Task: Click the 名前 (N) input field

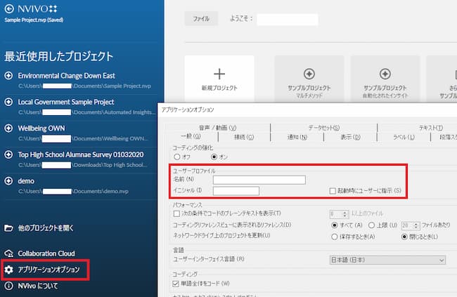Action: 259,180
